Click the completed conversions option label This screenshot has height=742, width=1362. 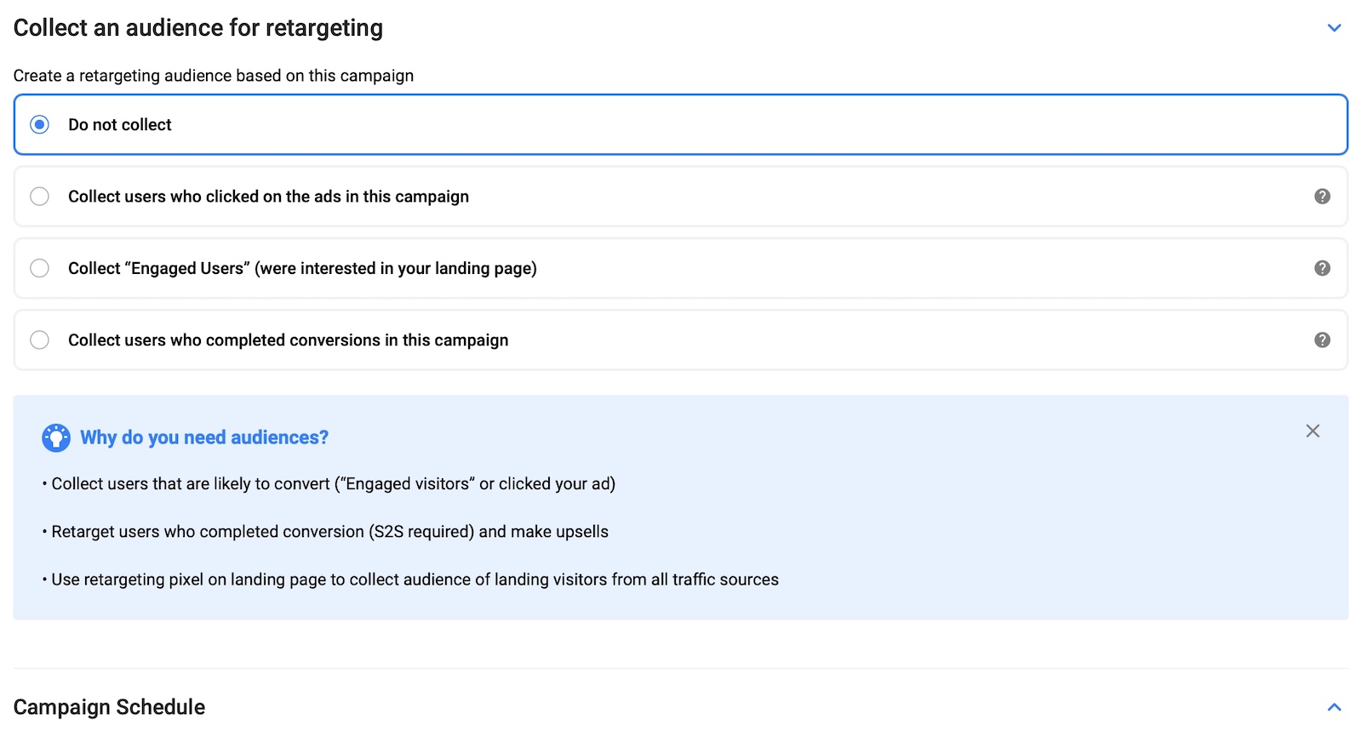288,340
